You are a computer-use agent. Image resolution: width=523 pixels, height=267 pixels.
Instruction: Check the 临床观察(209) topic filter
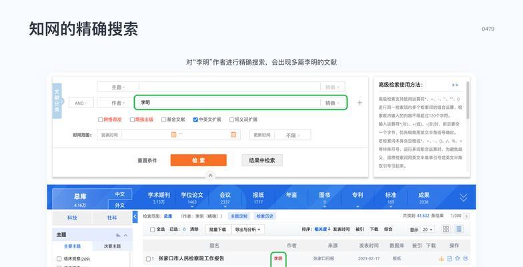click(59, 259)
